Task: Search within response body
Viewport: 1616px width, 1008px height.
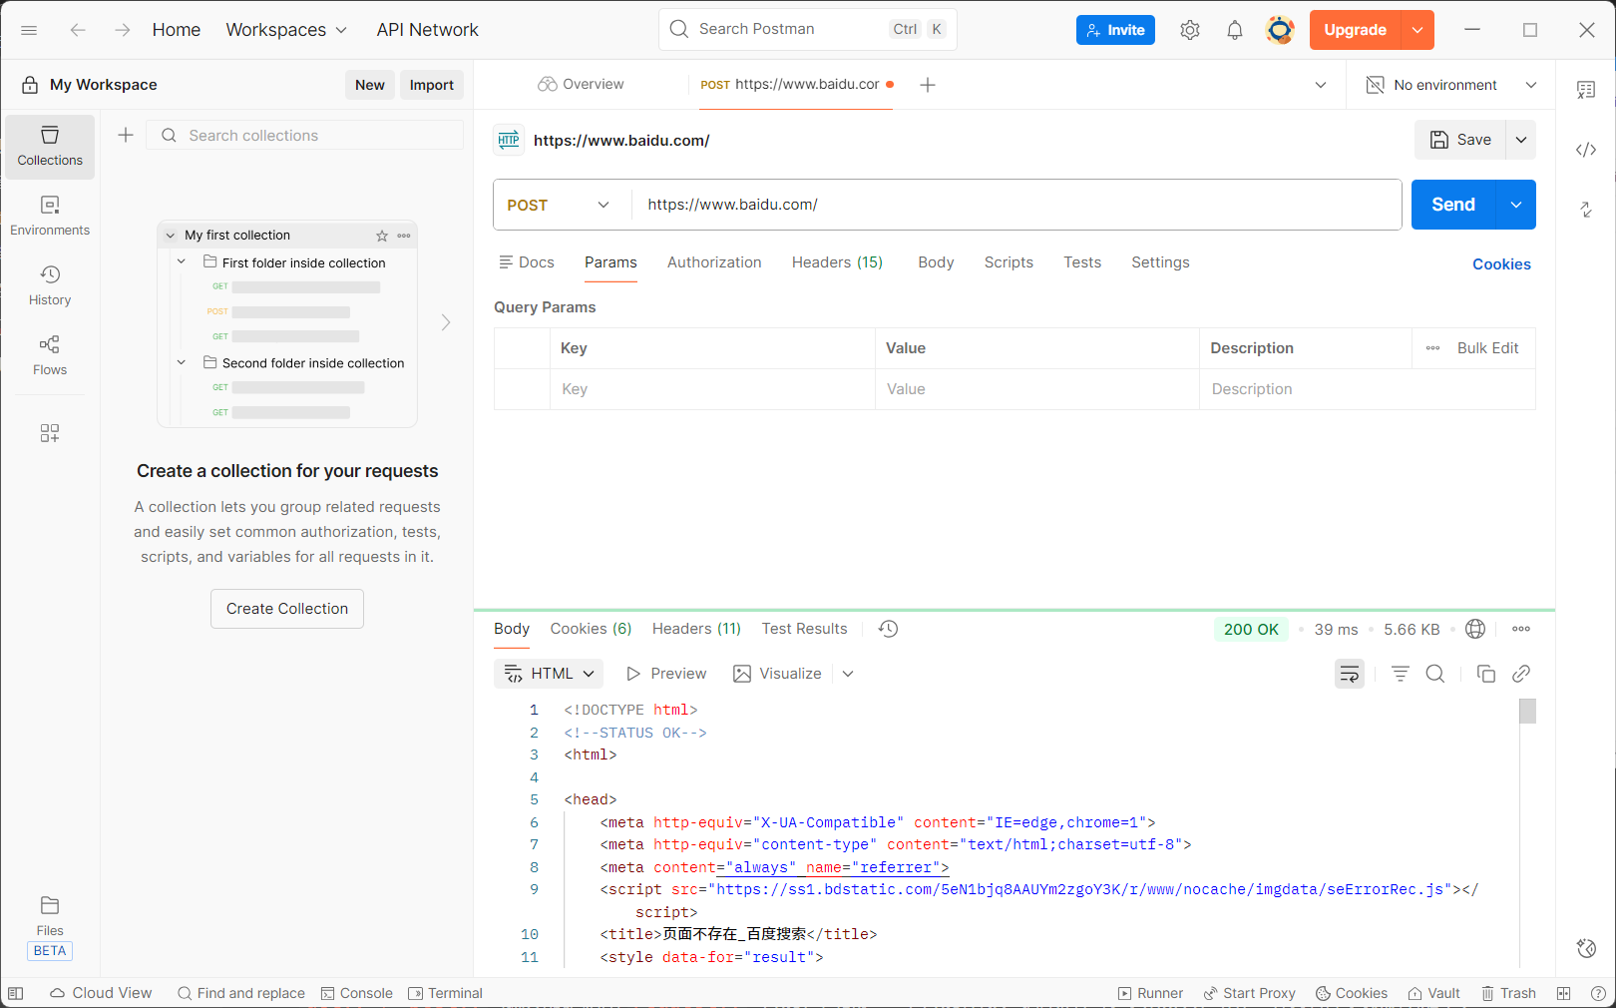Action: click(1435, 674)
